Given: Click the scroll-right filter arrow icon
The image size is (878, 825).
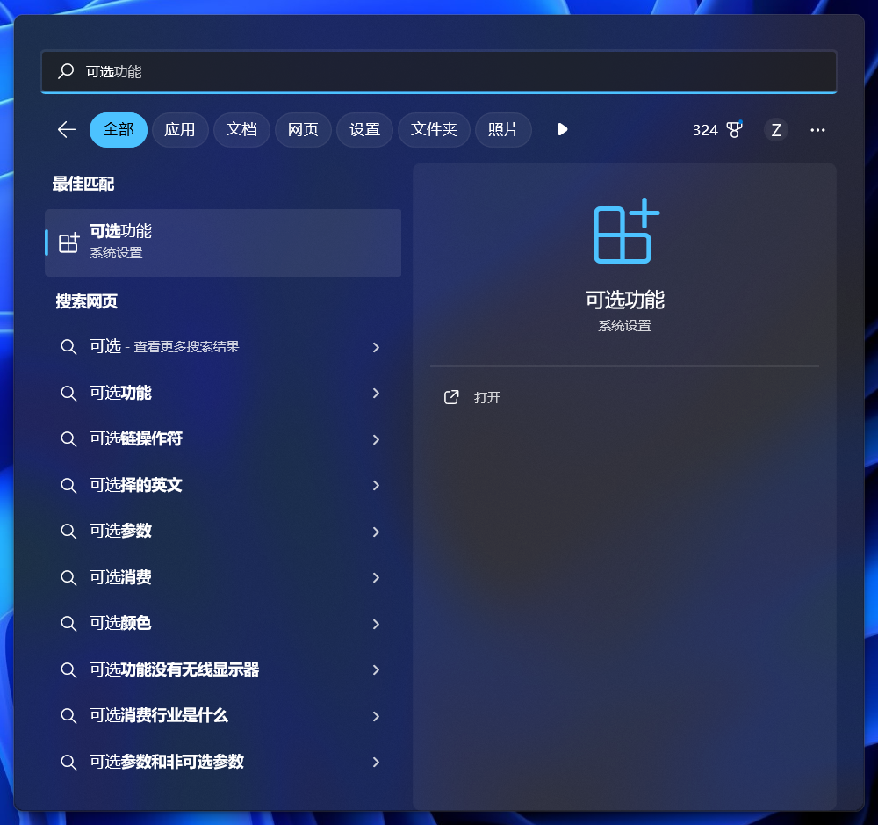Looking at the screenshot, I should (x=563, y=130).
